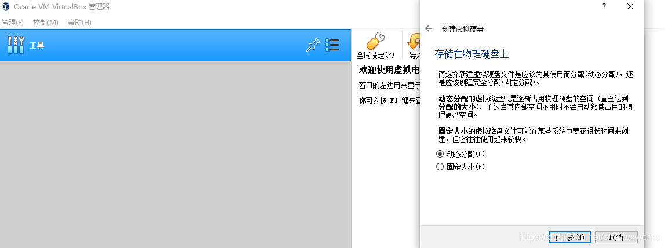This screenshot has height=248, width=665.
Task: Select the 工具 tools icon in sidebar
Action: tap(16, 45)
